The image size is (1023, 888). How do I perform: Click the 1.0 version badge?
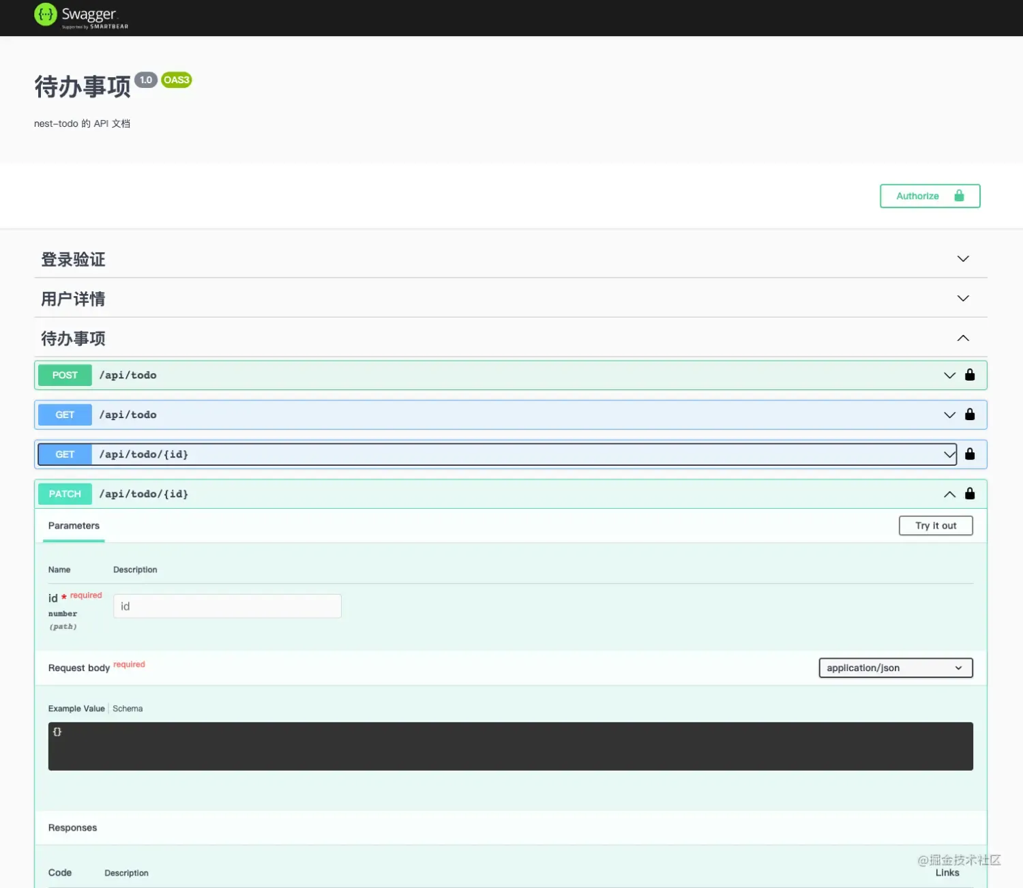click(x=146, y=80)
